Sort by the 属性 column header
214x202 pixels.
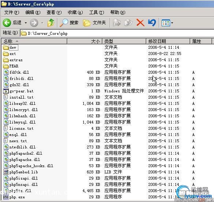pos(201,41)
